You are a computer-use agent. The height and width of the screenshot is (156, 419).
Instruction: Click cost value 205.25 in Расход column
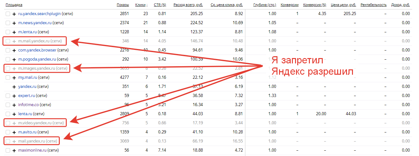tap(197, 14)
